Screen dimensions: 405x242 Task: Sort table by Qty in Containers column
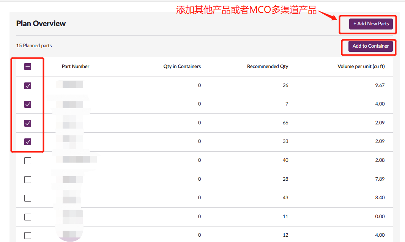tap(181, 66)
